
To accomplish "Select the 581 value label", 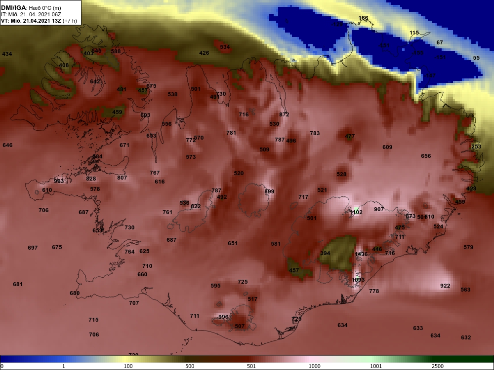I will (x=276, y=244).
